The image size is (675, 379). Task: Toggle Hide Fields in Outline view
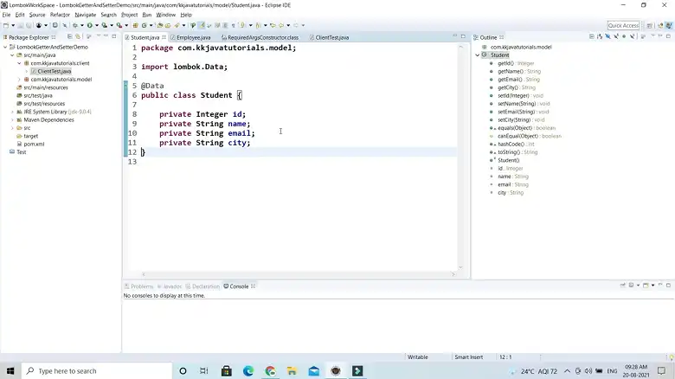(607, 36)
